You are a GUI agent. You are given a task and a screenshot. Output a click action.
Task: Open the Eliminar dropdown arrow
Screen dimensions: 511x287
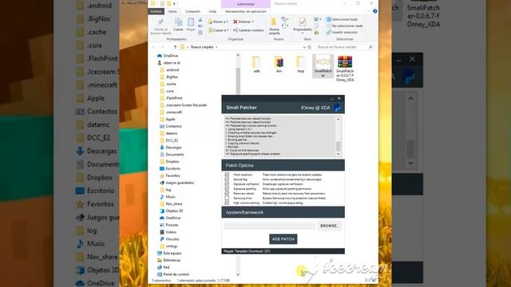pos(253,22)
